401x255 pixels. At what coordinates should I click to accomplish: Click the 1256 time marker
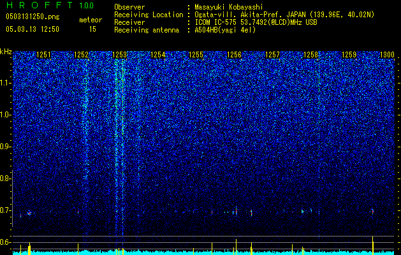pyautogui.click(x=235, y=54)
